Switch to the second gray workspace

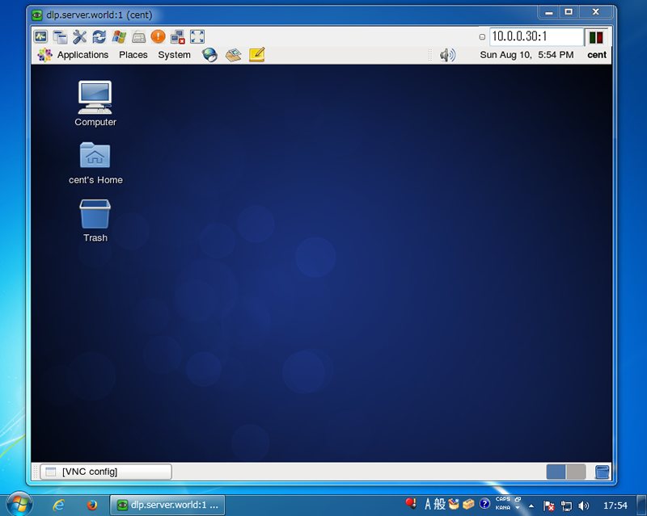point(576,472)
